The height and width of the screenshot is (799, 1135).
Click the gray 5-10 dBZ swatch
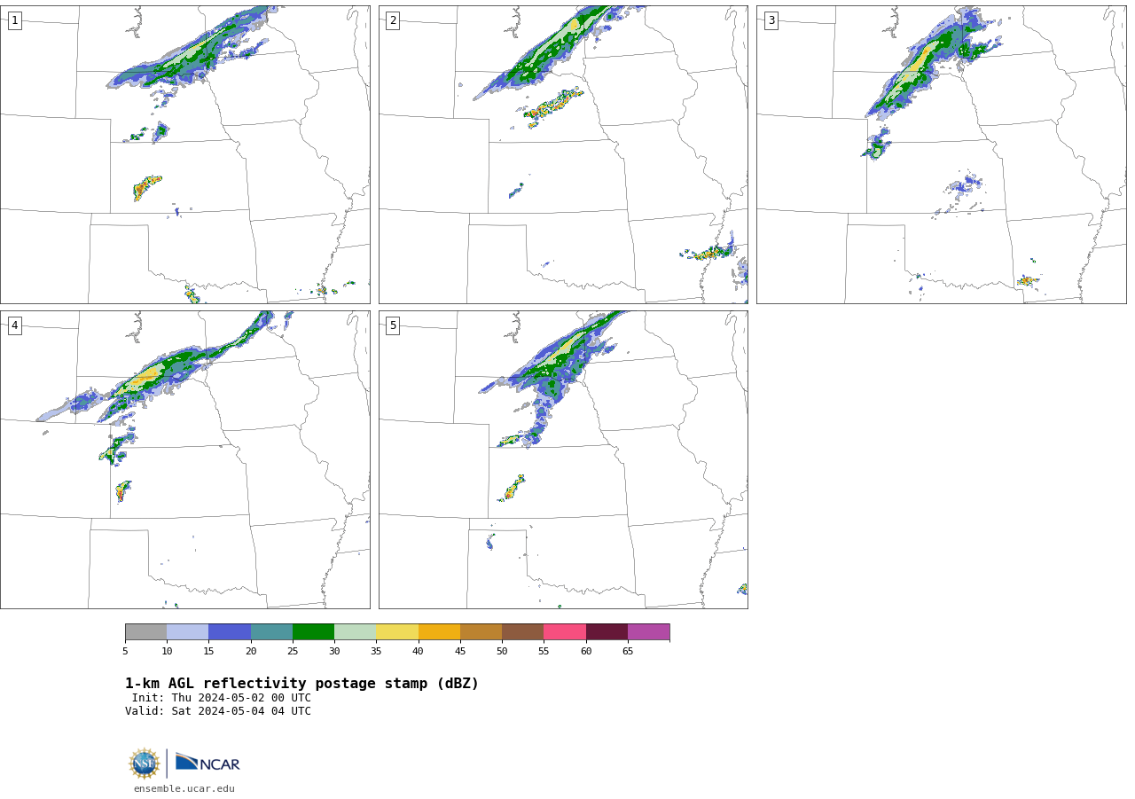(145, 632)
